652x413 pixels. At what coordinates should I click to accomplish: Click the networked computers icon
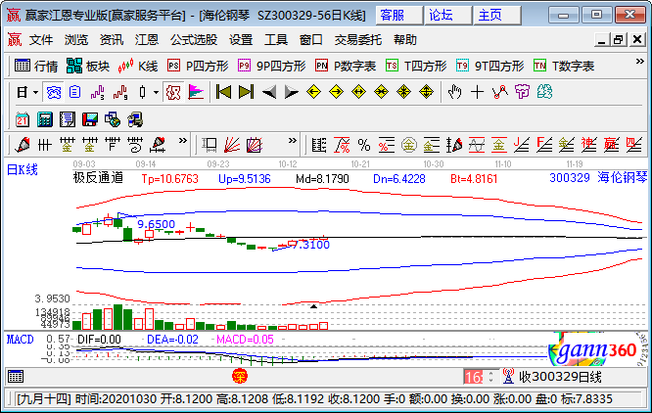(135, 119)
